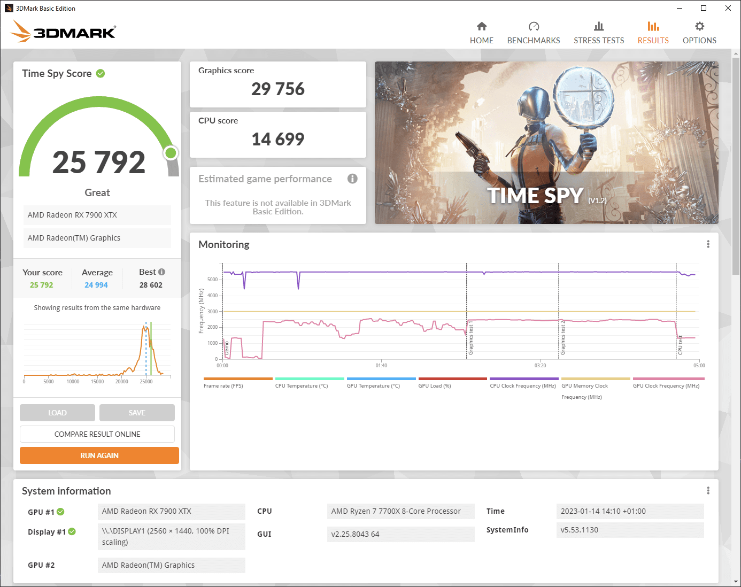Click the Time Spy benchmark image
The image size is (741, 587).
(x=546, y=143)
